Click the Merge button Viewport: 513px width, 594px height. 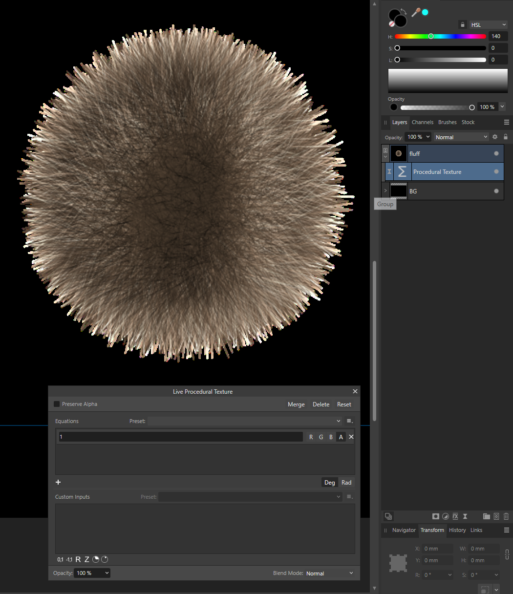[296, 404]
